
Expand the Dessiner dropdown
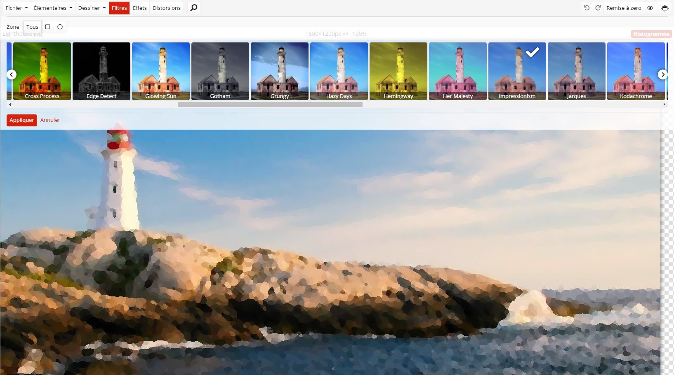point(91,8)
